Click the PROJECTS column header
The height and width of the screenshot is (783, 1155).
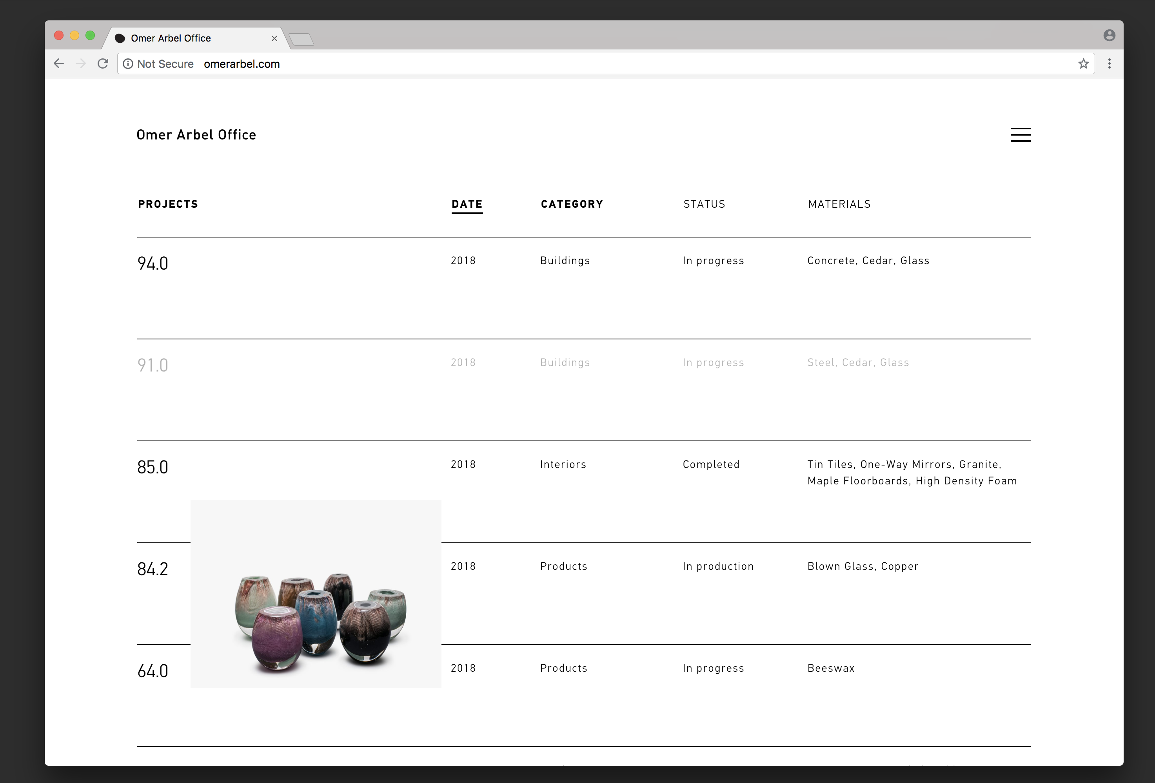tap(168, 204)
